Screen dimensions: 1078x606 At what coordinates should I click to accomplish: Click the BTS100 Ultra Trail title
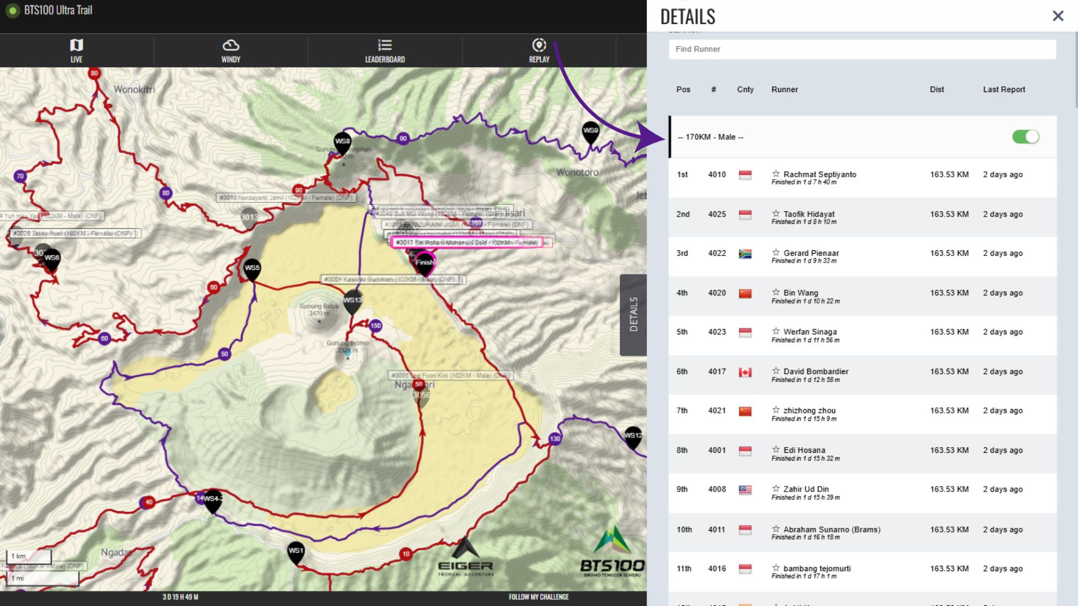pos(58,10)
